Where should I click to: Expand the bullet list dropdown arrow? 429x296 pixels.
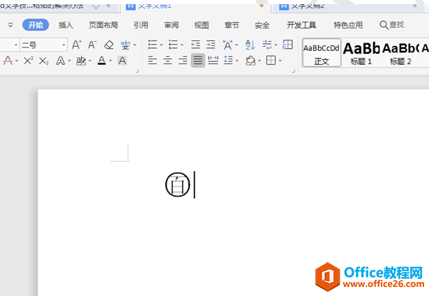[x=162, y=45]
